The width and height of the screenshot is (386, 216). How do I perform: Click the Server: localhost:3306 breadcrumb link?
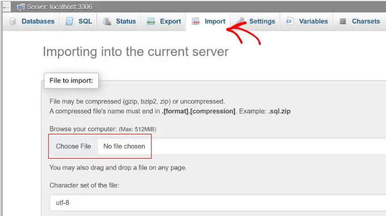(60, 7)
